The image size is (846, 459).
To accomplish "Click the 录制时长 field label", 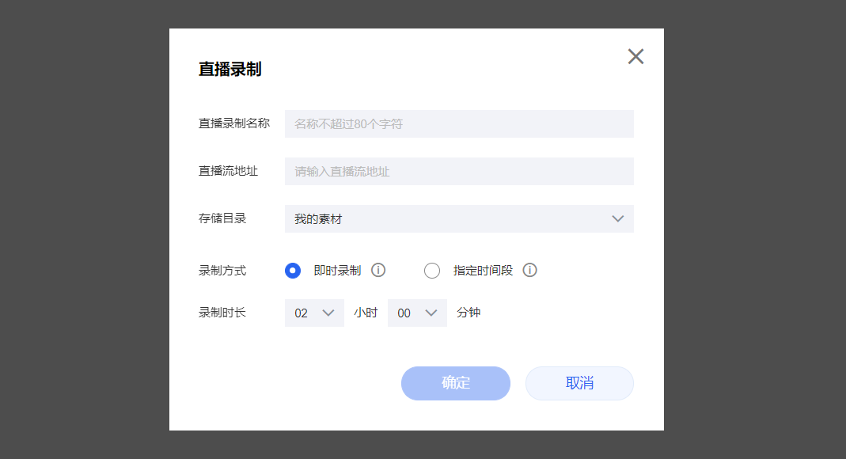I will pos(222,313).
